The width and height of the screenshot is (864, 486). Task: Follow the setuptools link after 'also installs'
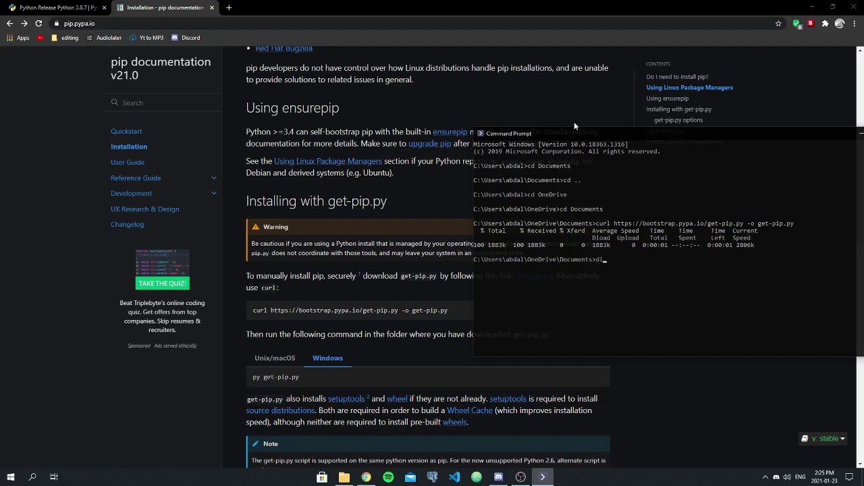(346, 399)
